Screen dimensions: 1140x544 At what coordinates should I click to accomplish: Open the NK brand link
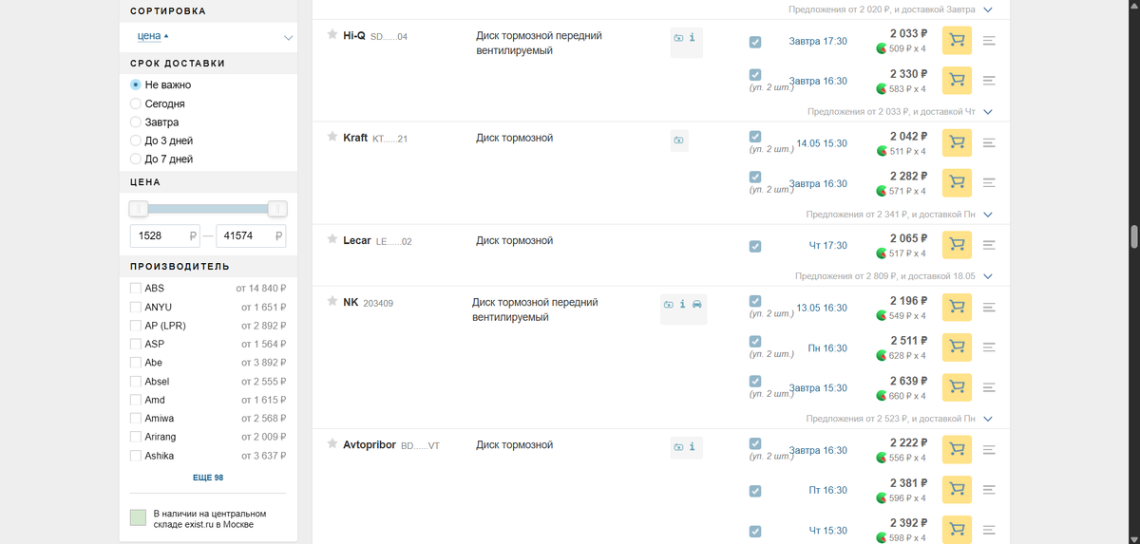point(351,302)
